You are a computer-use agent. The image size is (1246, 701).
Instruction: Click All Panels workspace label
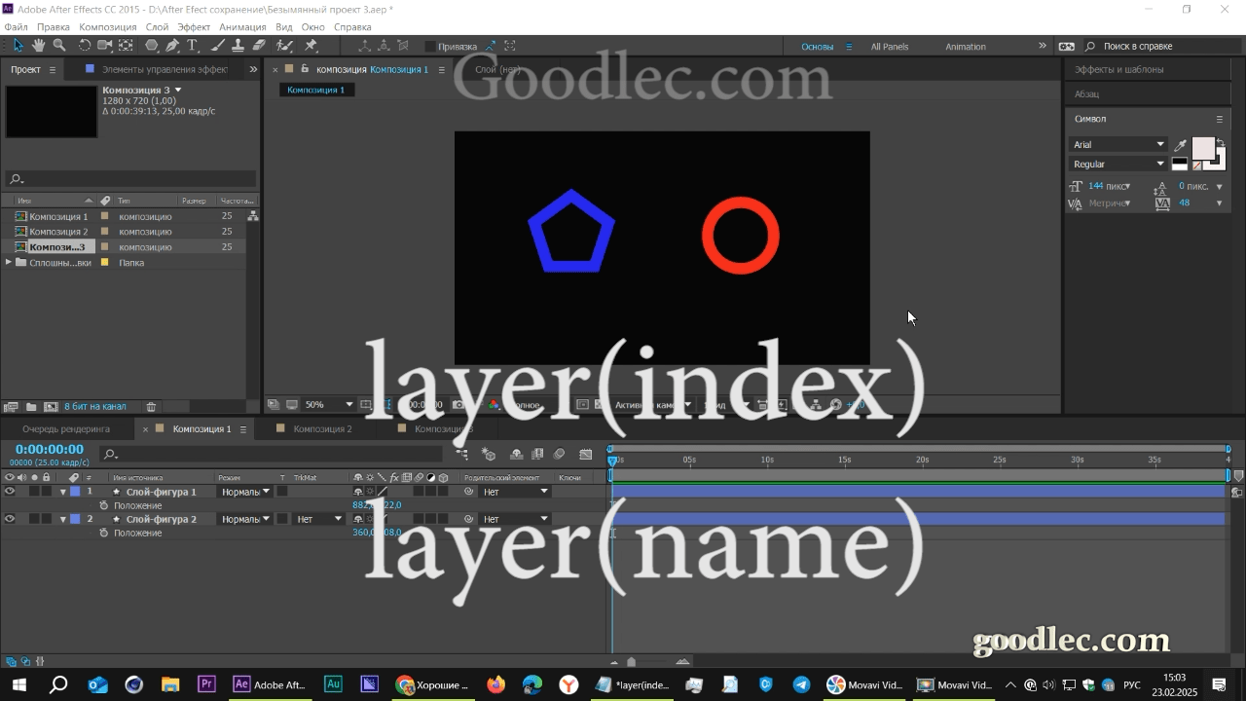pyautogui.click(x=889, y=46)
